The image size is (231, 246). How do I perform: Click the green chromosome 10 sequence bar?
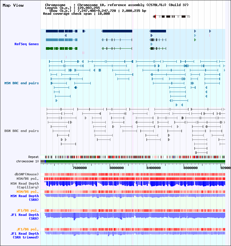(135, 161)
